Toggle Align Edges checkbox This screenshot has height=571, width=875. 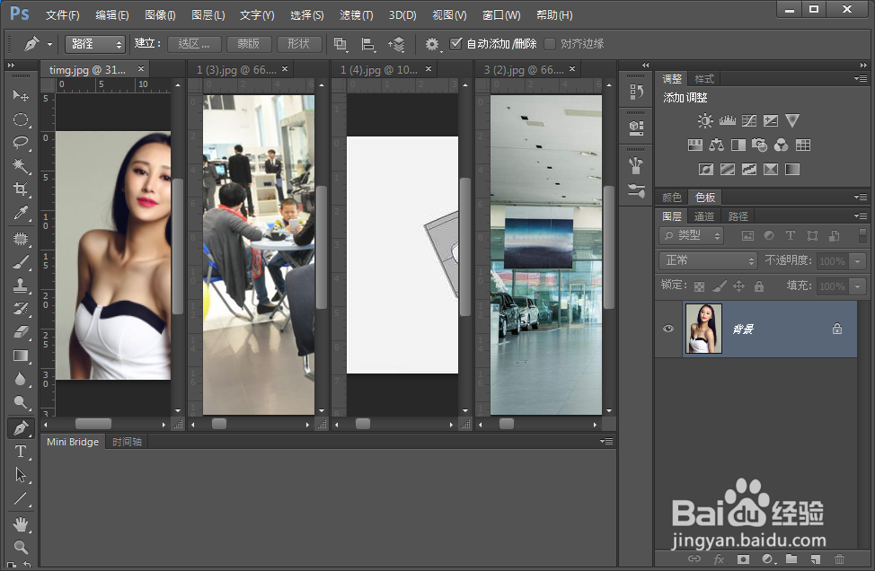[x=550, y=43]
